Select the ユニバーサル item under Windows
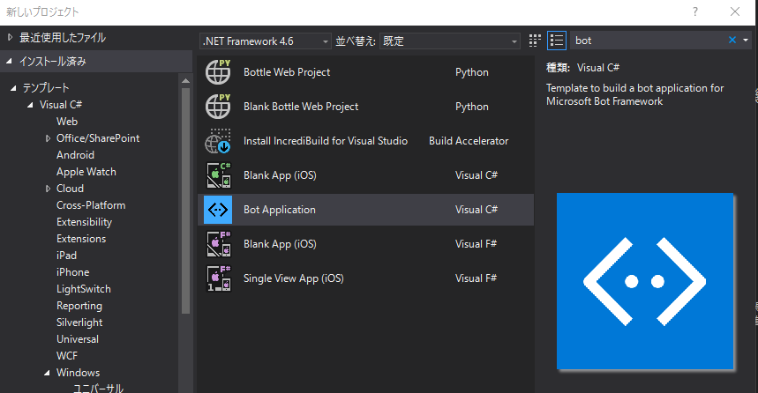This screenshot has height=393, width=758. (99, 388)
